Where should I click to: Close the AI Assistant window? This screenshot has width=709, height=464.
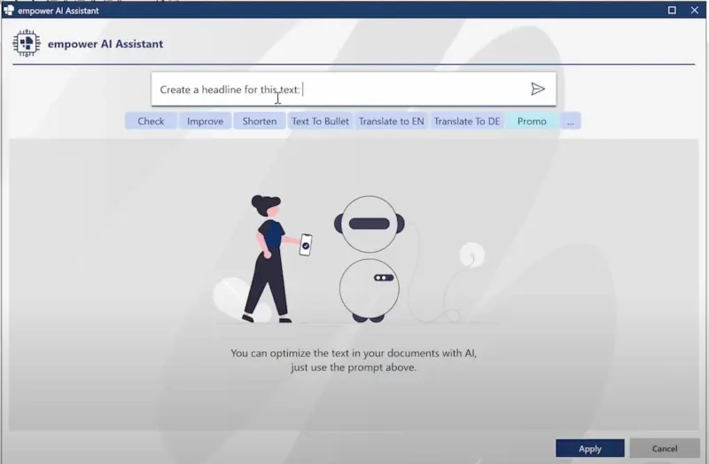(695, 10)
